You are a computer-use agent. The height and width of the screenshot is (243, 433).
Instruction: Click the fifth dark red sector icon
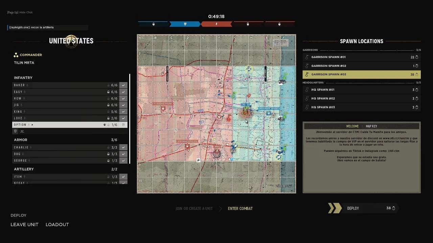(279, 24)
